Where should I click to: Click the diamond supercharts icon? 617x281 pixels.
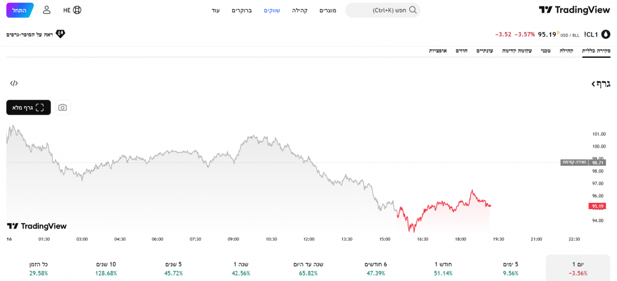(x=60, y=34)
